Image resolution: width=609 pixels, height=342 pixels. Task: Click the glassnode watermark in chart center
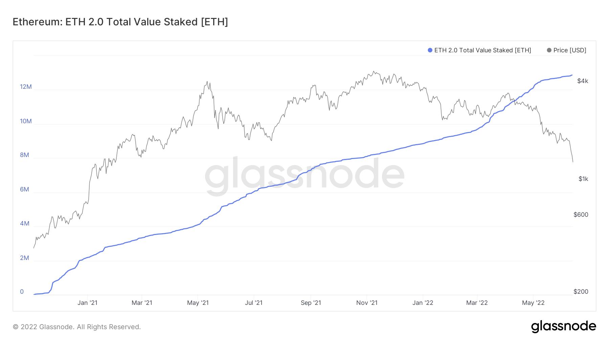click(x=304, y=176)
